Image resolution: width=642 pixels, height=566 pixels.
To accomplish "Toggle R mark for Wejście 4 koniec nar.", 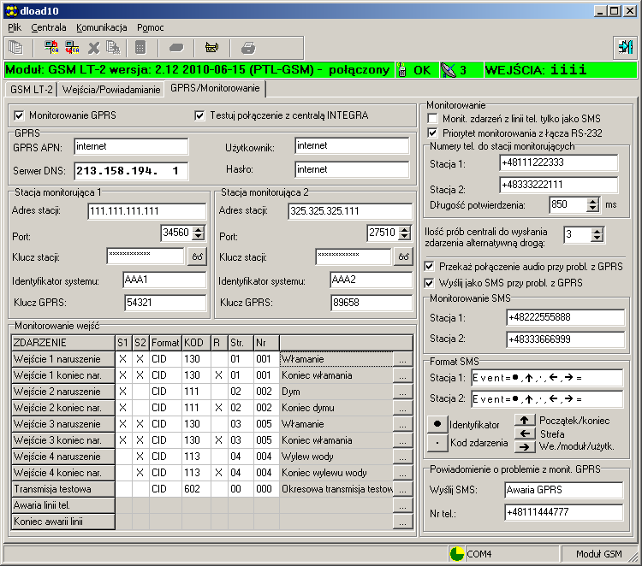I will click(219, 473).
